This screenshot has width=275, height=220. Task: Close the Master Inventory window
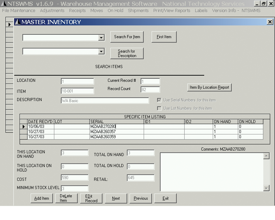point(269,22)
